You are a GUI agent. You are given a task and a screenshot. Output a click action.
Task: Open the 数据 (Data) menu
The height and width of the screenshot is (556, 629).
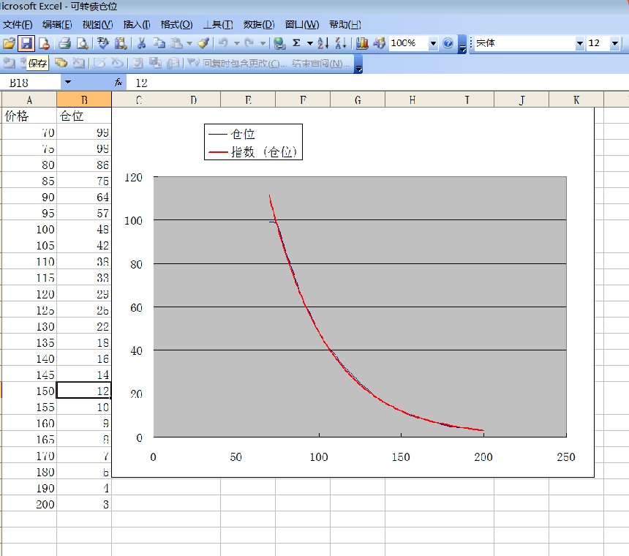coord(257,24)
